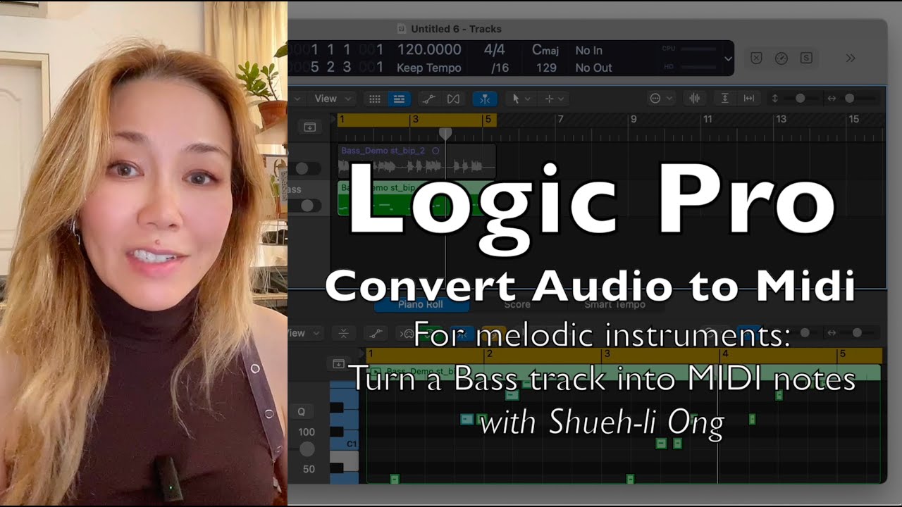902x507 pixels.
Task: Open the pointer left-click tool menu
Action: point(521,99)
